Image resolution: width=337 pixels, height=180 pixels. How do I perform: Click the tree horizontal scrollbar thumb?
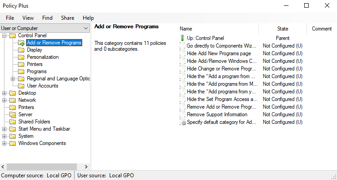(x=42, y=167)
